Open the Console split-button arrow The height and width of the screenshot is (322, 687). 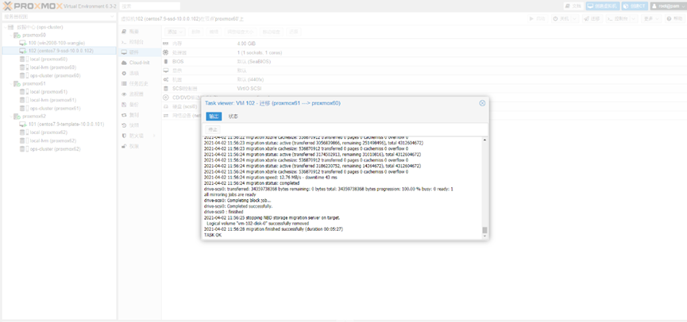point(634,19)
